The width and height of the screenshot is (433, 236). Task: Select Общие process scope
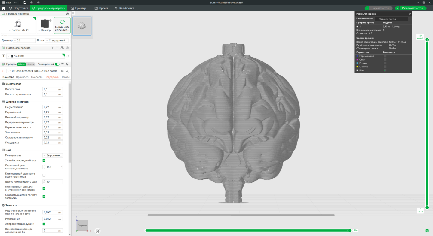[x=21, y=64]
